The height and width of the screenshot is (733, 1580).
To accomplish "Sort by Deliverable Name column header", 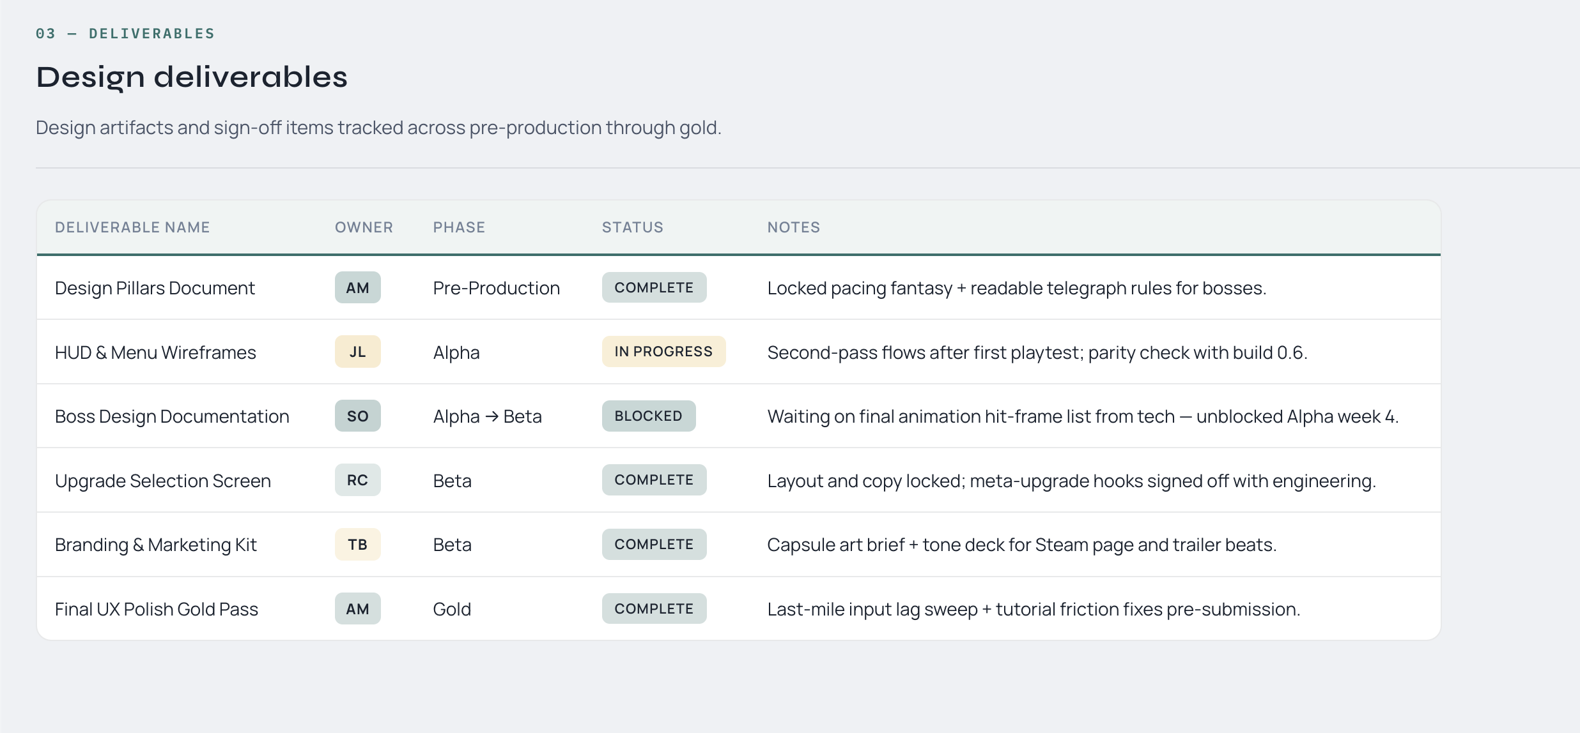I will [x=132, y=227].
